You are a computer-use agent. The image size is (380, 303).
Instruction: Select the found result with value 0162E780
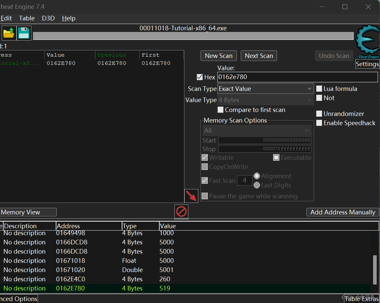(92, 63)
